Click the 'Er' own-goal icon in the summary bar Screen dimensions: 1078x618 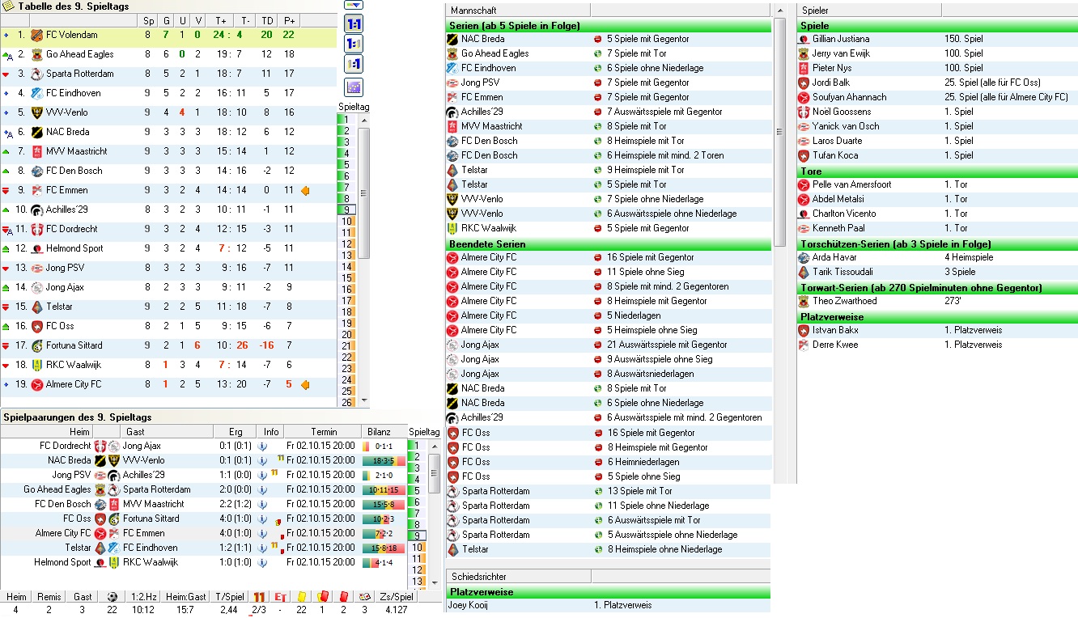point(281,597)
